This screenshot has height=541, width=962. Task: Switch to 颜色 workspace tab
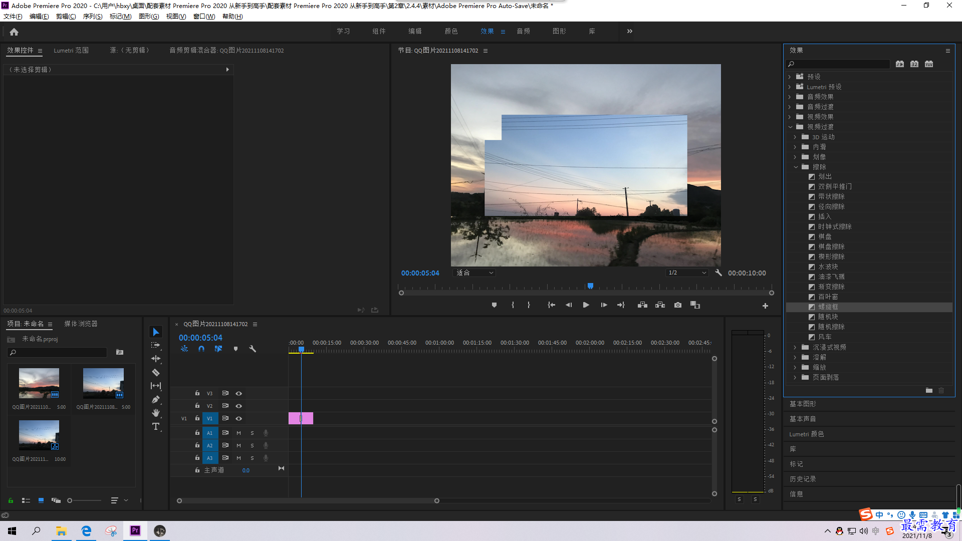[451, 31]
